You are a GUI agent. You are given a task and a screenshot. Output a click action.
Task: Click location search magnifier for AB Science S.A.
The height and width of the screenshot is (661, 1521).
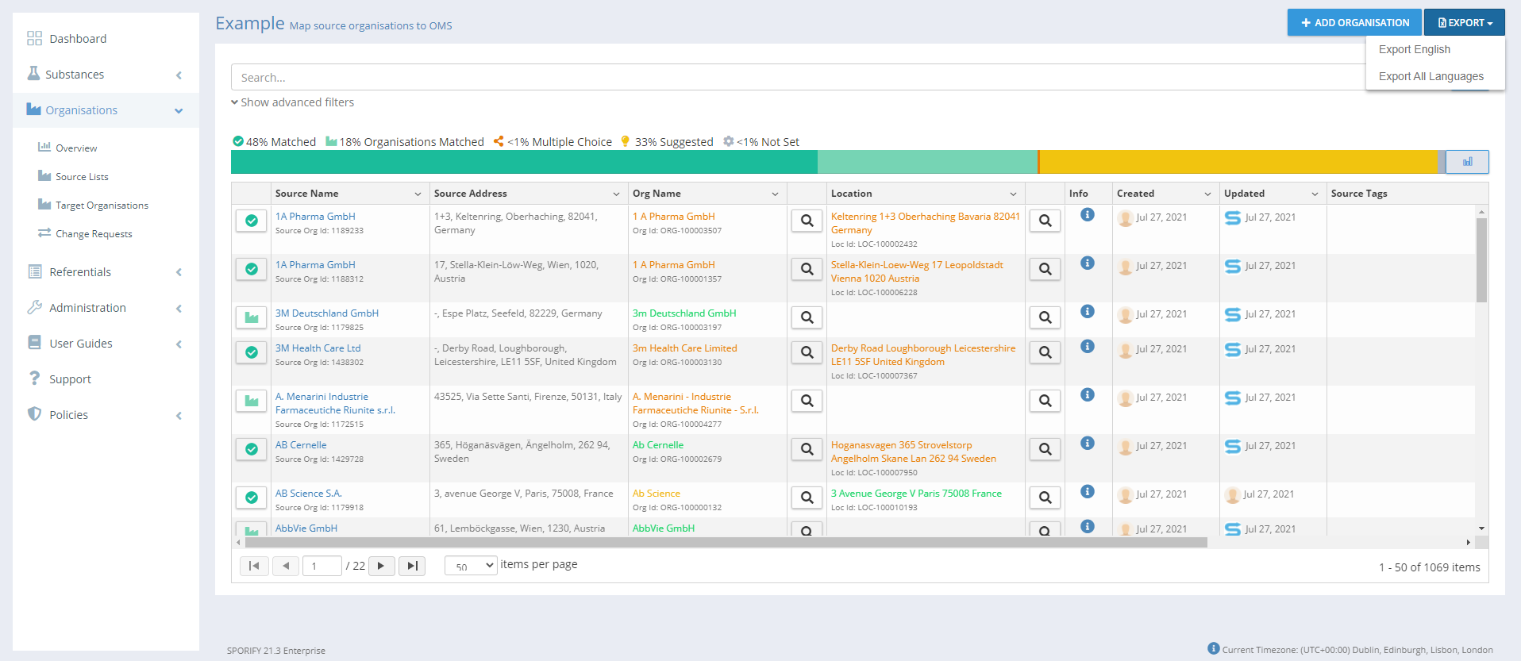click(x=1045, y=498)
